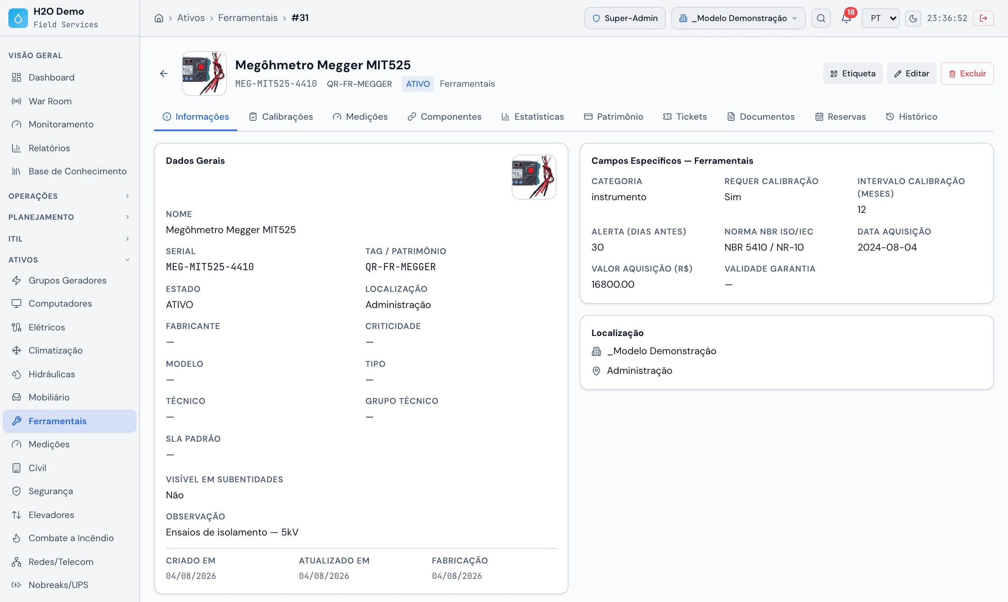
Task: Click the Excluir button
Action: point(967,73)
